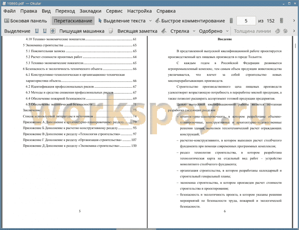Go to next page arrow icon
This screenshot has height=230, width=299.
(x=281, y=21)
